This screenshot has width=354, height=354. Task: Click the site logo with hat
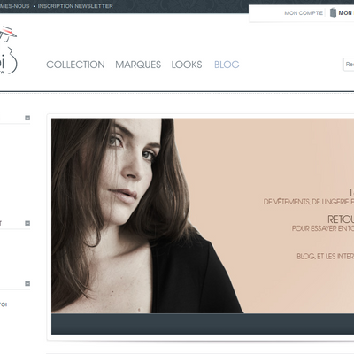(x=8, y=50)
